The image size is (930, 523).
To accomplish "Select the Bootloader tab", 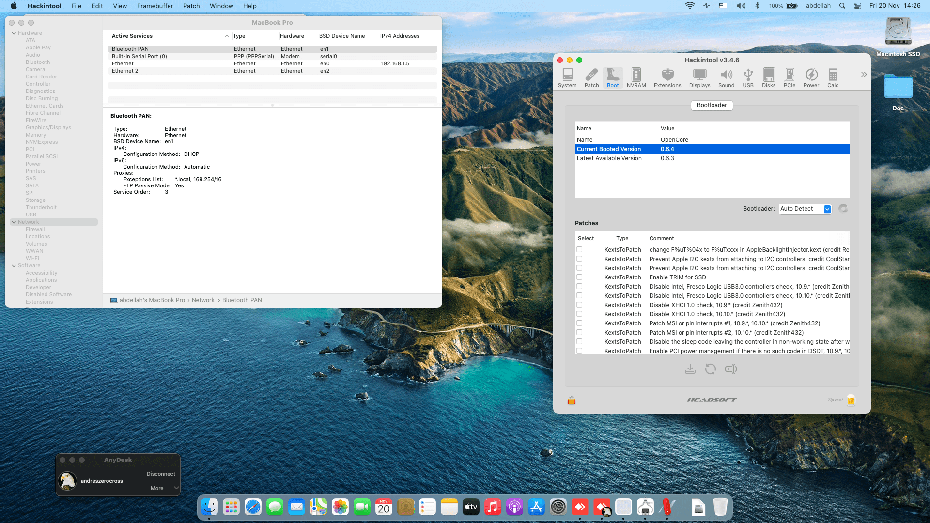I will pos(712,105).
